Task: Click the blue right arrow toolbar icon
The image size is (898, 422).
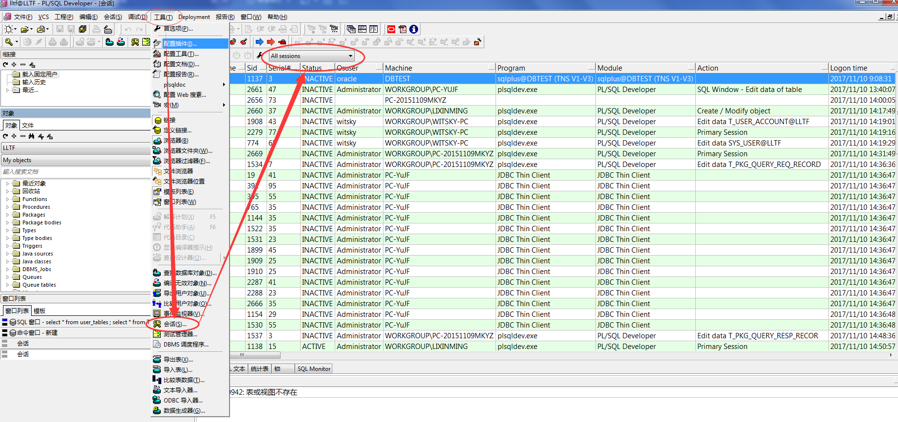Action: pos(259,42)
